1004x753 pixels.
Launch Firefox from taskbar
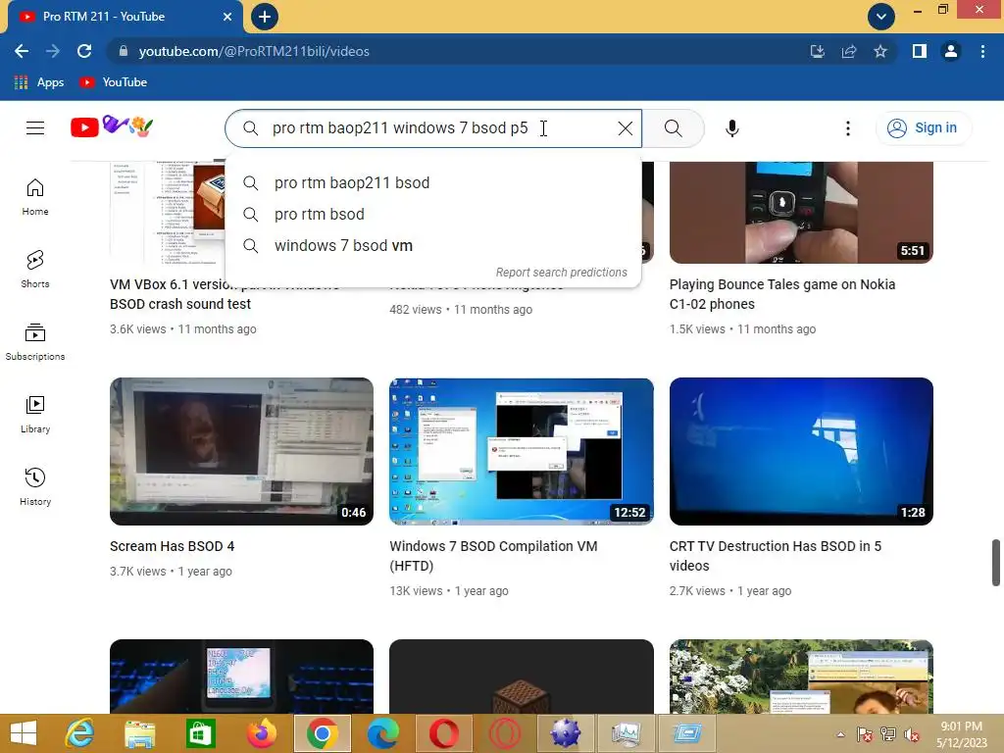click(x=261, y=733)
